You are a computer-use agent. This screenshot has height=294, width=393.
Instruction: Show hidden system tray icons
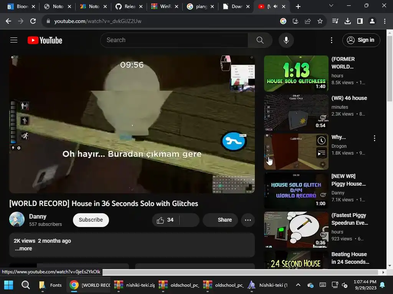click(x=298, y=285)
